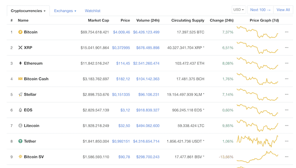Sort by the Market Cap column

pyautogui.click(x=98, y=20)
